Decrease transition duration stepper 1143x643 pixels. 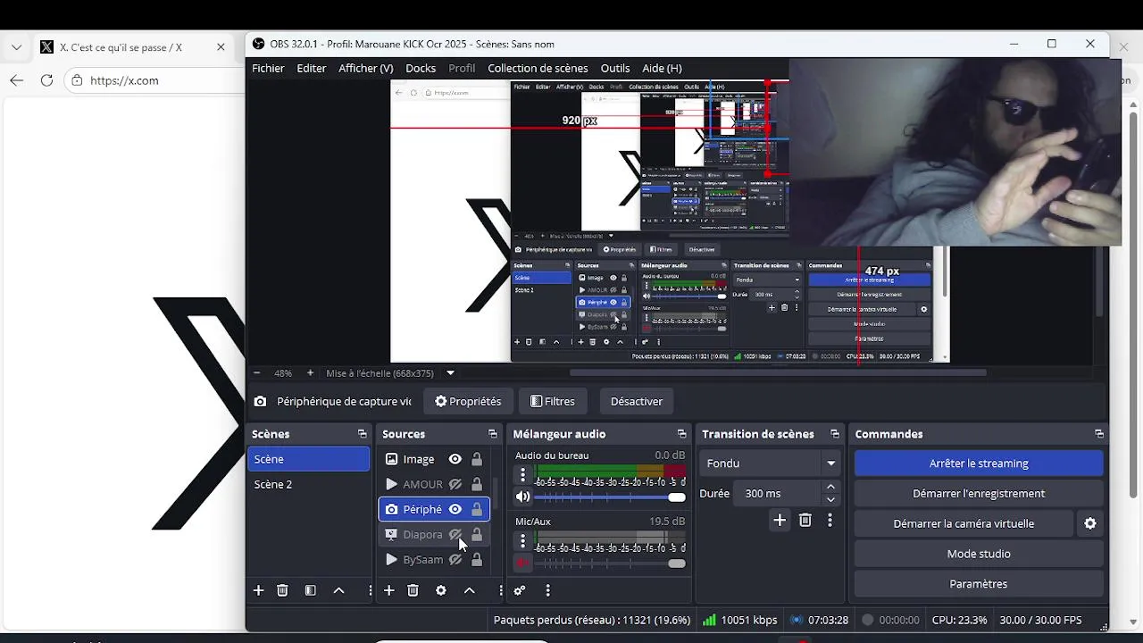[x=830, y=499]
